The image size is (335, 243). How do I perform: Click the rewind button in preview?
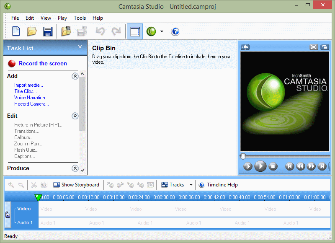pos(301,166)
